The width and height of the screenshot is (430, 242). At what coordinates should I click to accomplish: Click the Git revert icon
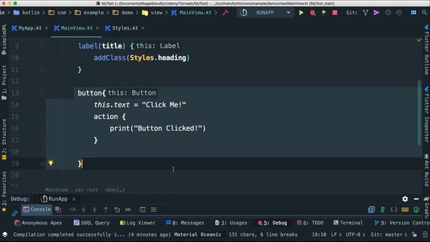pyautogui.click(x=399, y=13)
